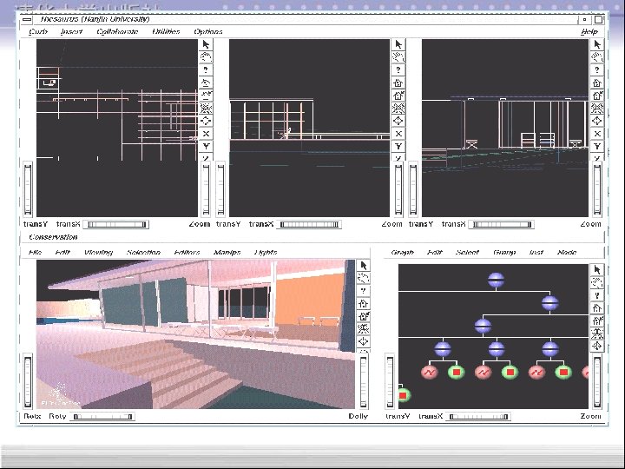This screenshot has width=625, height=469.
Task: Open the Help menu
Action: pos(589,31)
